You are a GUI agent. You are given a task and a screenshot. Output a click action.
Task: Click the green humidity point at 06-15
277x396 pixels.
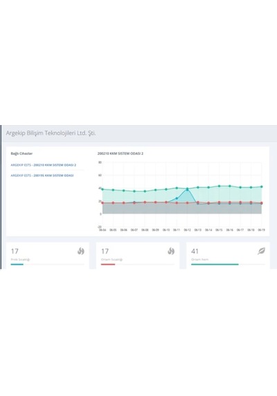[219, 186]
